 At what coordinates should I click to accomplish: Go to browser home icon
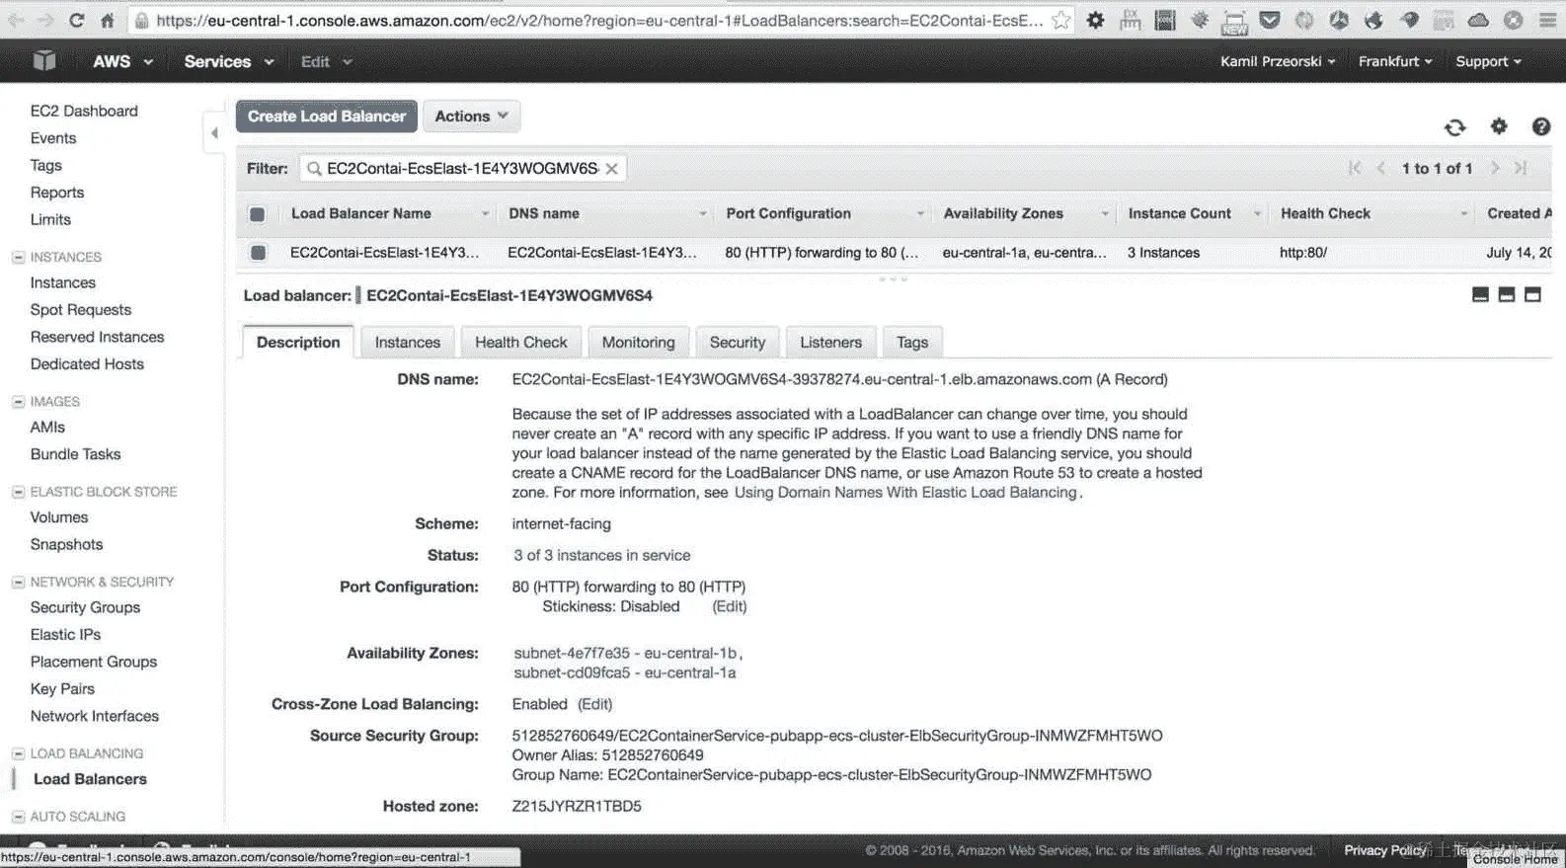click(108, 20)
